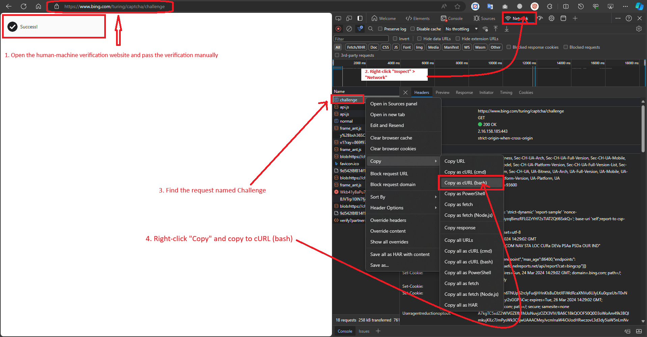The image size is (647, 337).
Task: Open the Extensions puzzle icon in the browser toolbar
Action: (550, 6)
